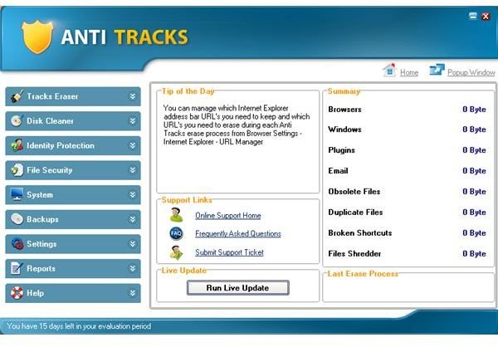Follow the Home link

point(409,73)
